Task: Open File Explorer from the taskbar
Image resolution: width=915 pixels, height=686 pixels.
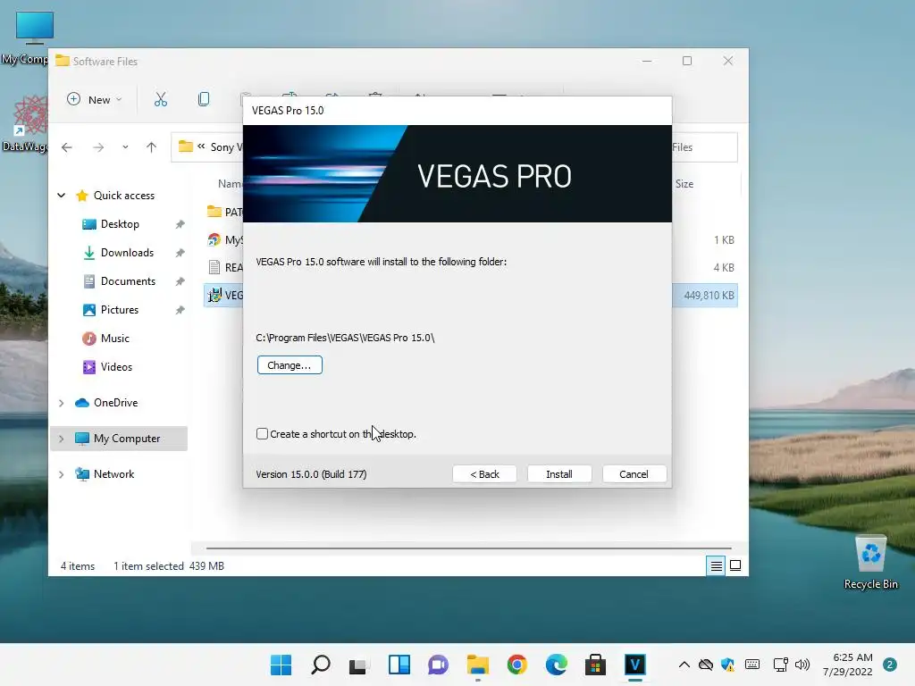Action: pos(478,665)
